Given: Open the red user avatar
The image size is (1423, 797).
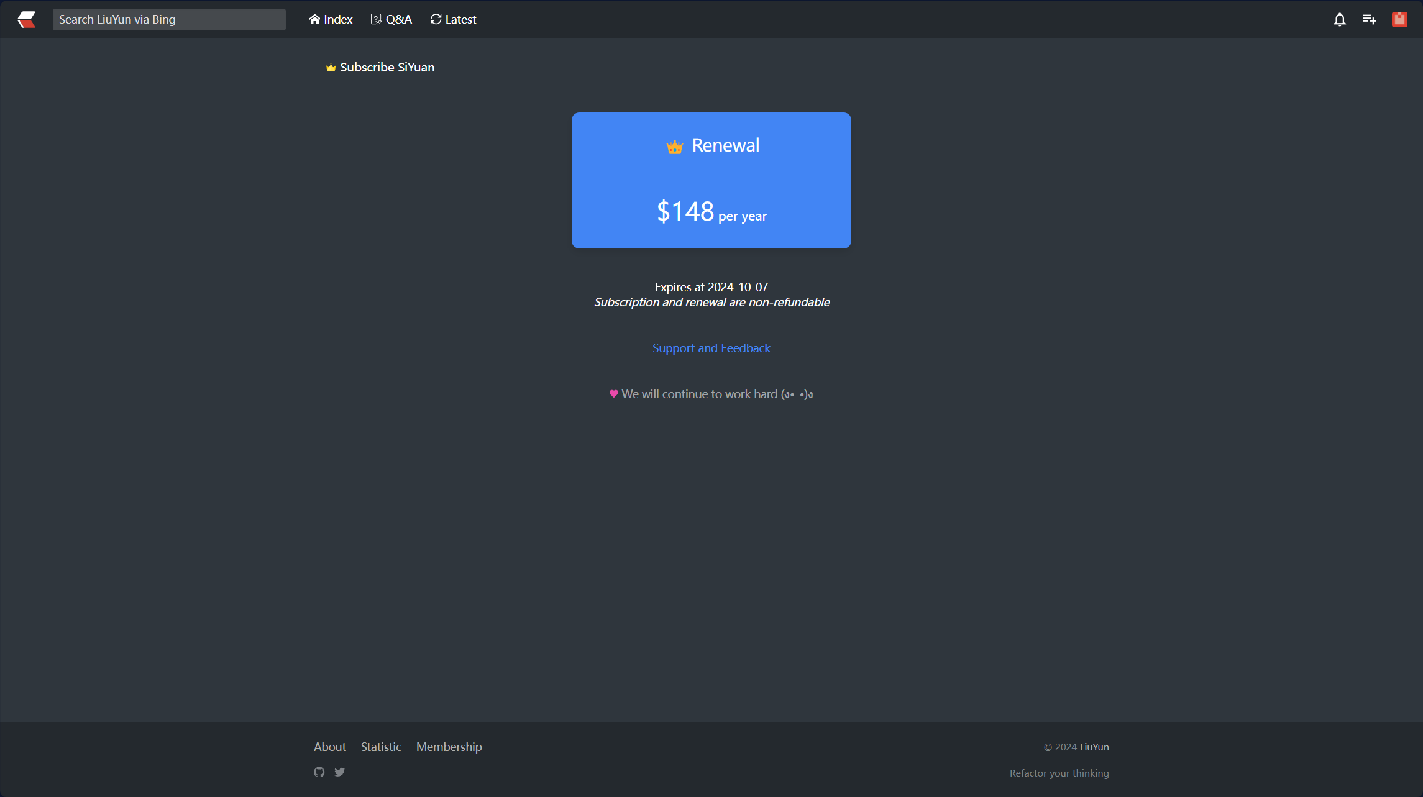Looking at the screenshot, I should [x=1399, y=19].
